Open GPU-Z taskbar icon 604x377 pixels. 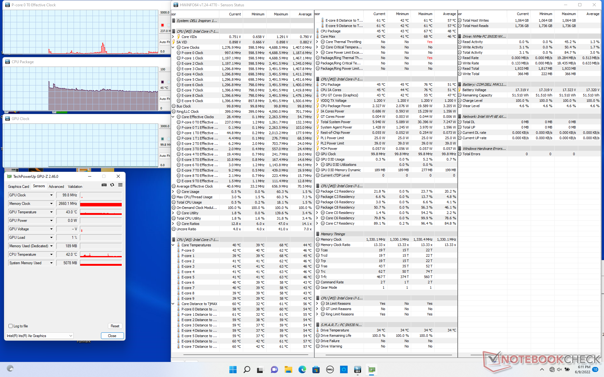pos(372,370)
